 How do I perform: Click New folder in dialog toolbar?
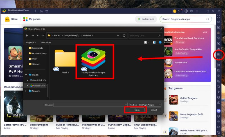pyautogui.click(x=46, y=42)
